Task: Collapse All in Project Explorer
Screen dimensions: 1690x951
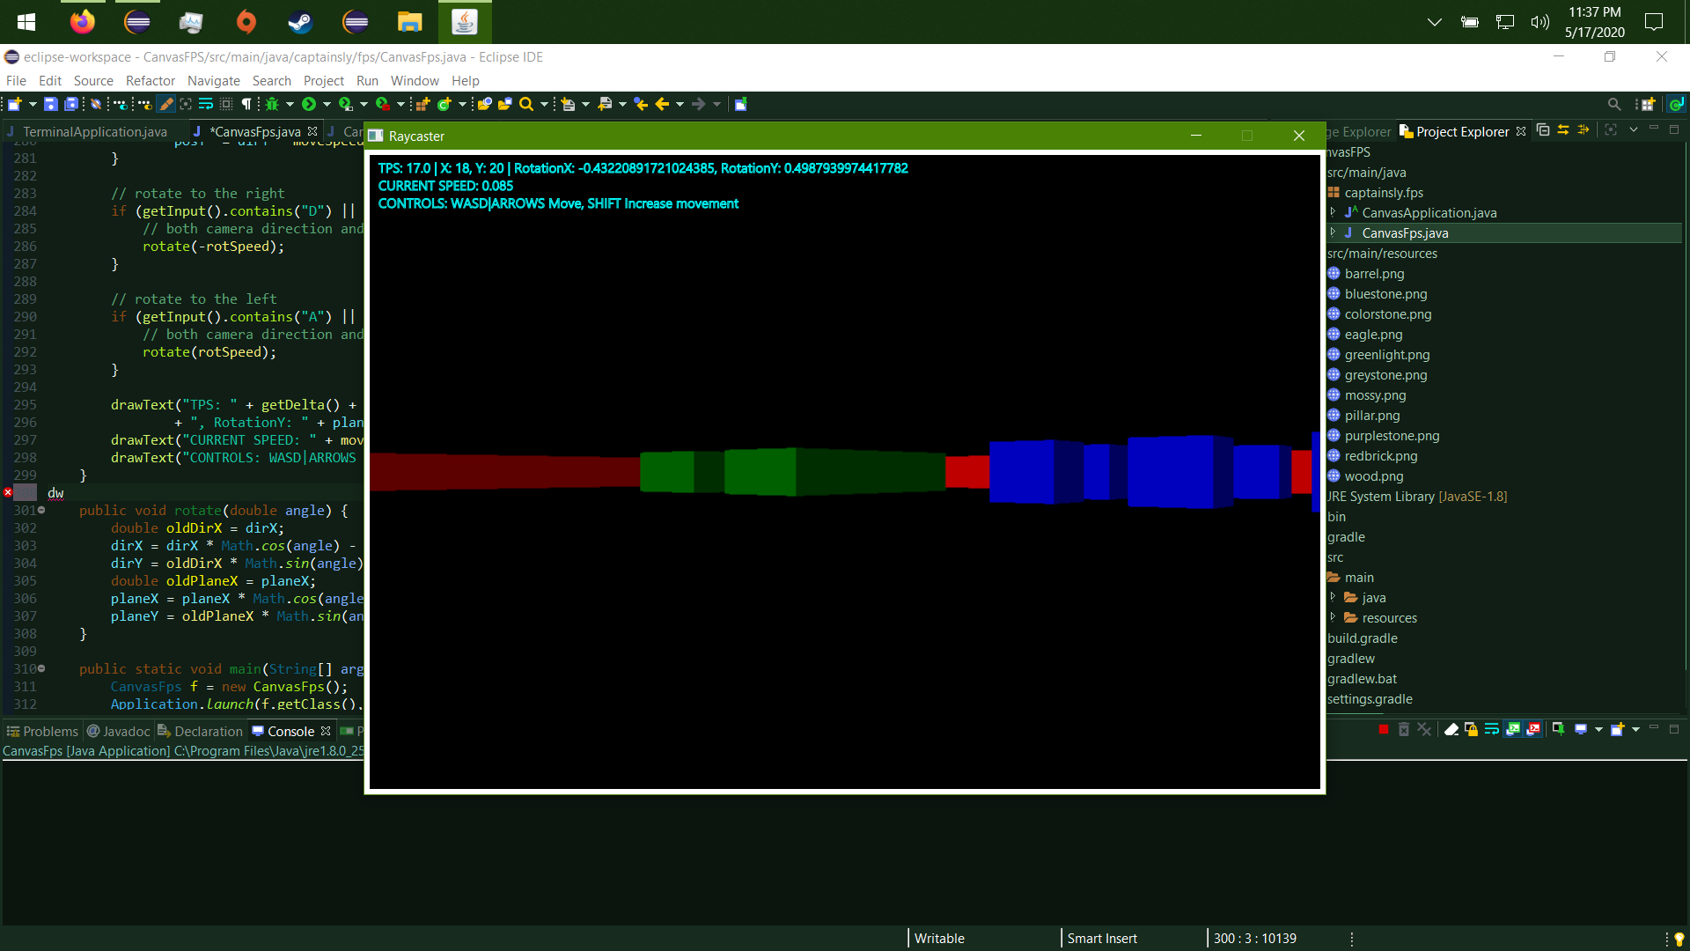Action: (1543, 129)
